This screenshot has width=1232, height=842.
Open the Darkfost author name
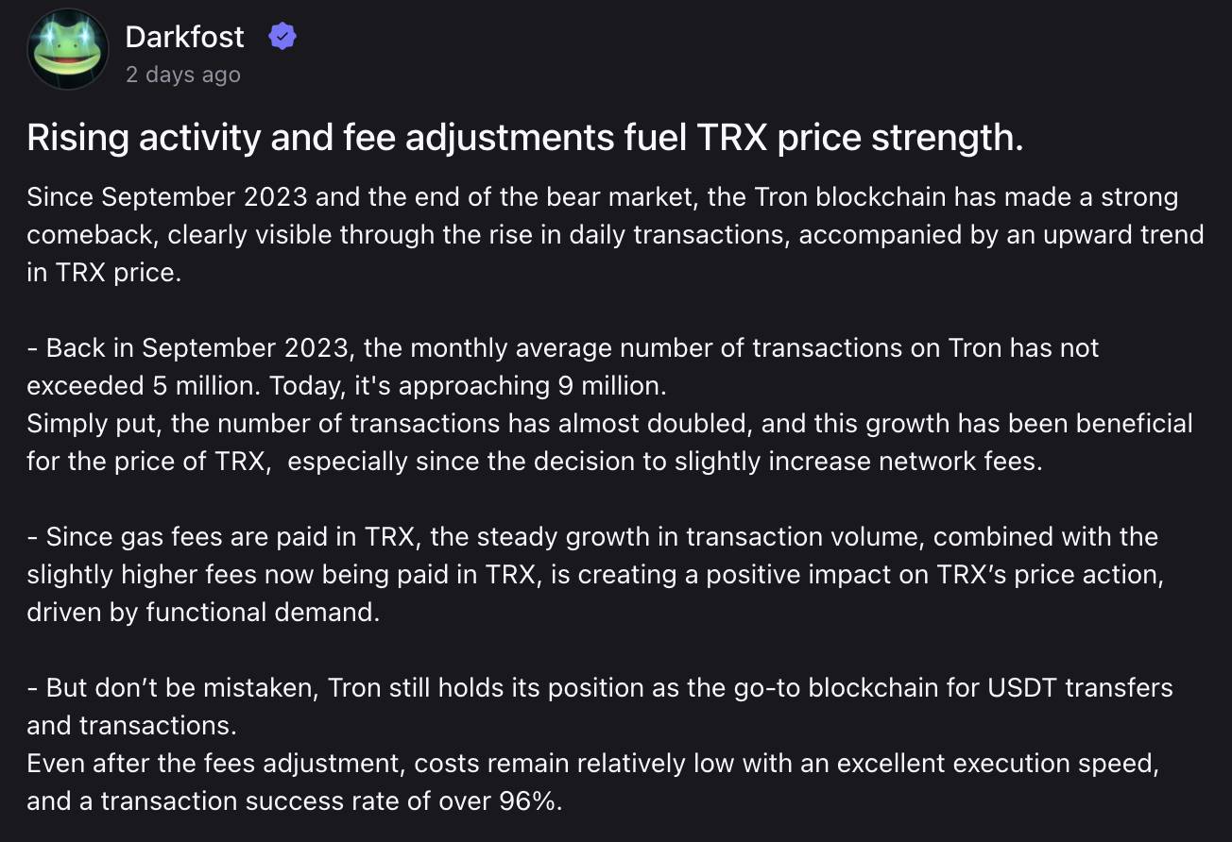[185, 37]
